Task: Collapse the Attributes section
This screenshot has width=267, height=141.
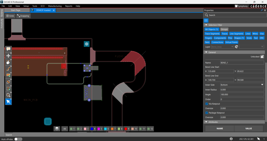Action: (206, 122)
